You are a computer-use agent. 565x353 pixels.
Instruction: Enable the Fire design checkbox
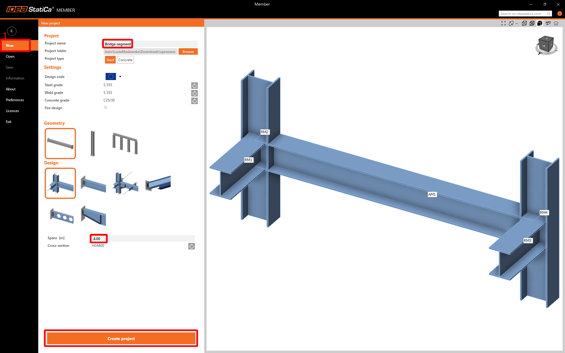105,107
